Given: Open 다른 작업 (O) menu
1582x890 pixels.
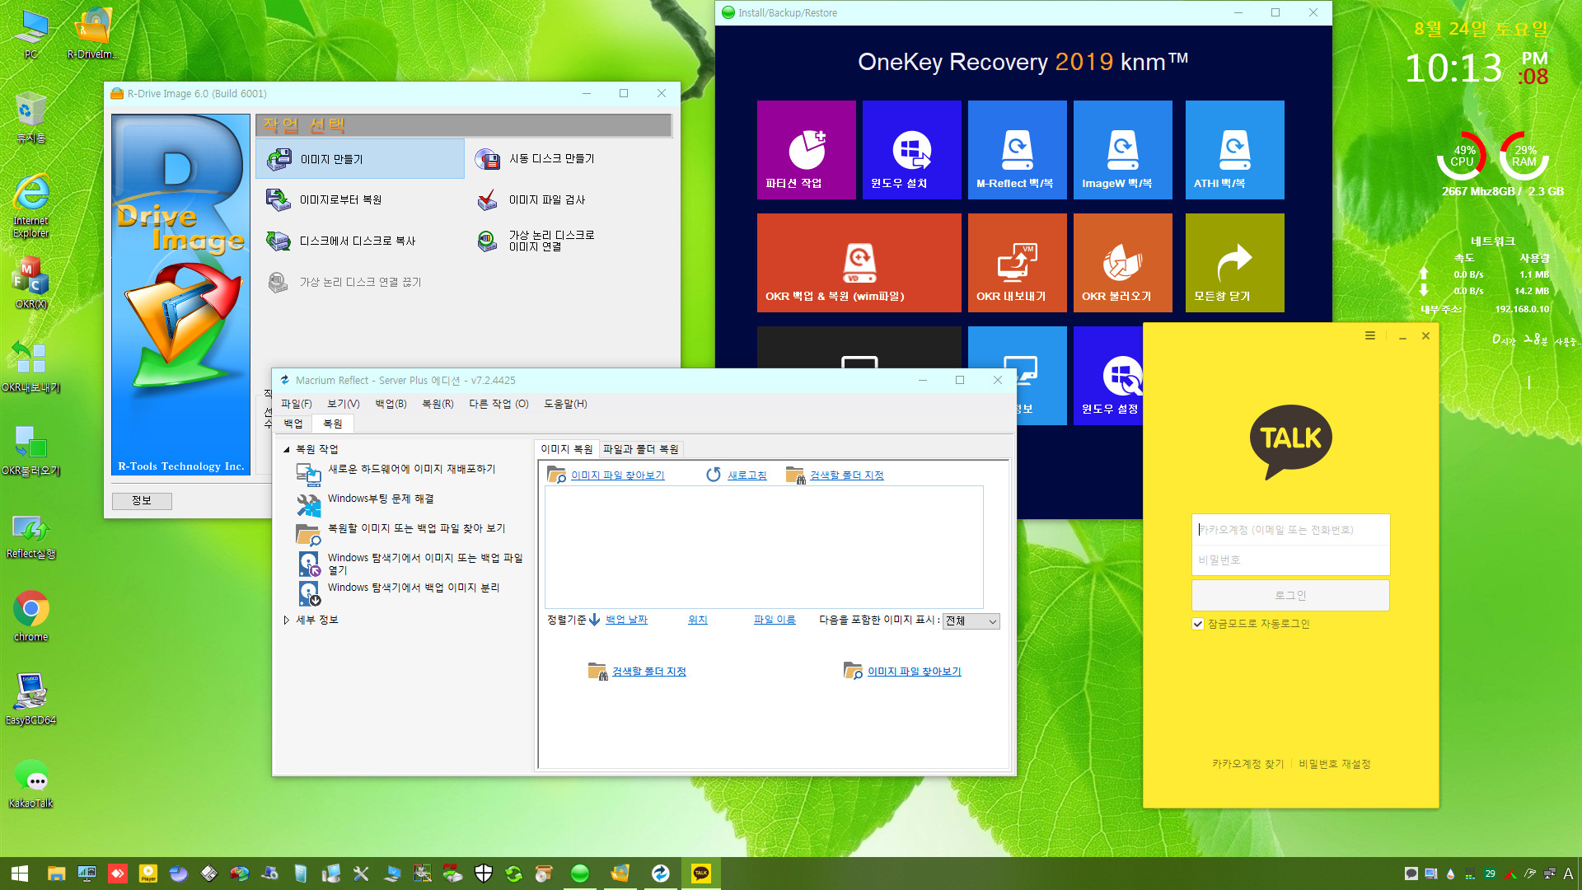Looking at the screenshot, I should (499, 404).
